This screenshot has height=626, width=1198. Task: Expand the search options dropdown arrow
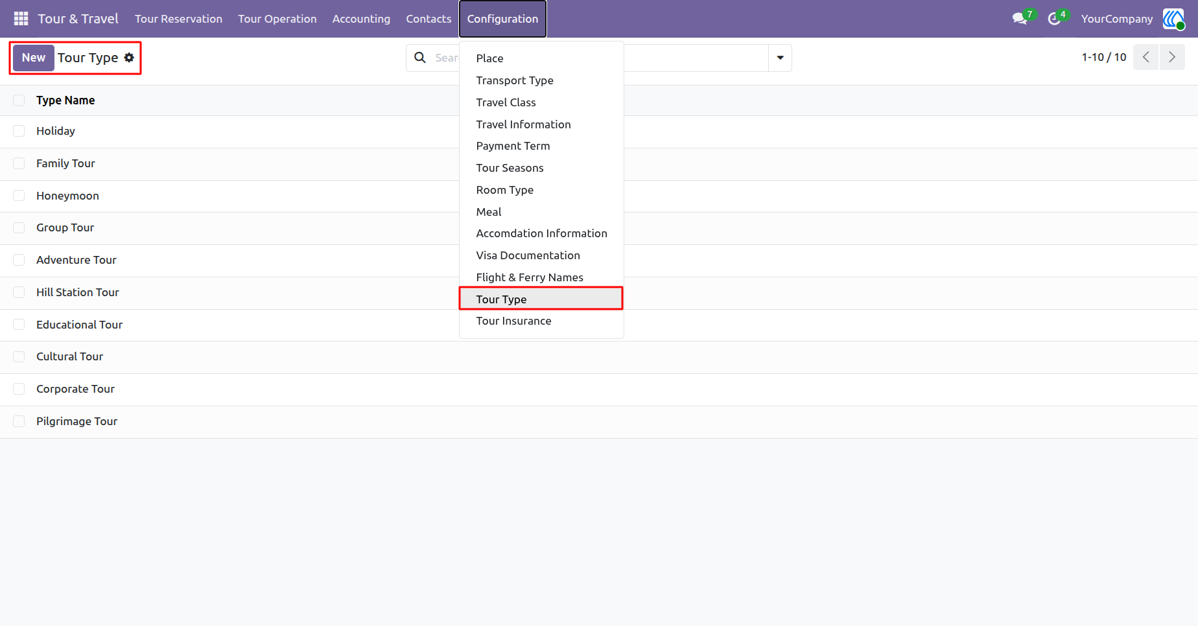coord(780,58)
